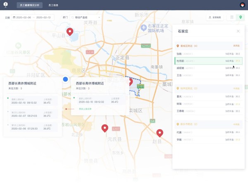Click red map pin near 平山县
The image size is (248, 183).
[70, 32]
